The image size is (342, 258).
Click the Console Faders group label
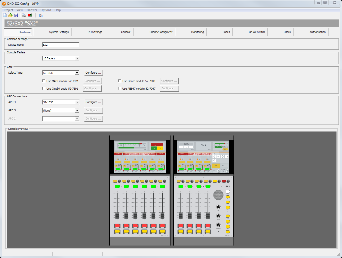coord(16,52)
